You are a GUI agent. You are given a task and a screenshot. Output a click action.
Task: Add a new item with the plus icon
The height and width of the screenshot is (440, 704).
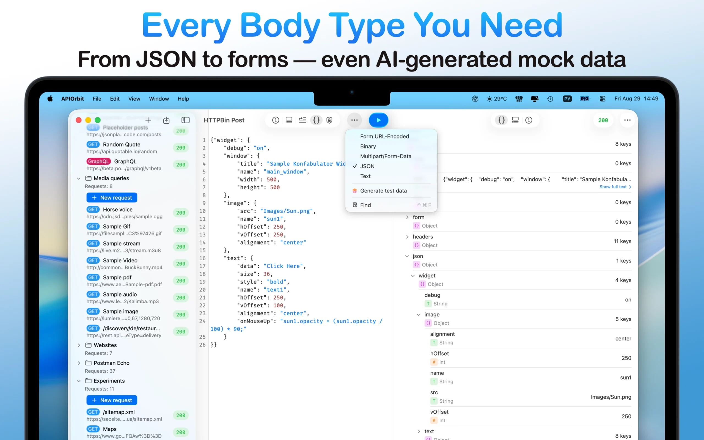click(148, 120)
